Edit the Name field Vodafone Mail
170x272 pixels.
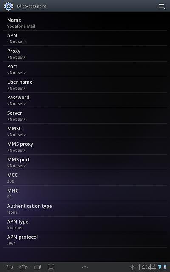pos(85,23)
